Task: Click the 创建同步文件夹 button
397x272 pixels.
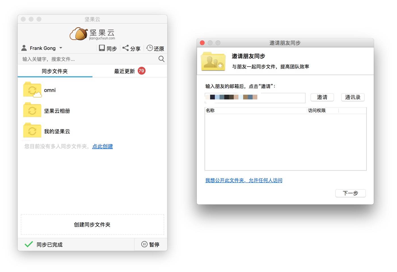Action: pos(92,225)
